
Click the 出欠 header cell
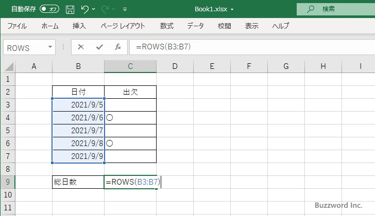click(130, 92)
